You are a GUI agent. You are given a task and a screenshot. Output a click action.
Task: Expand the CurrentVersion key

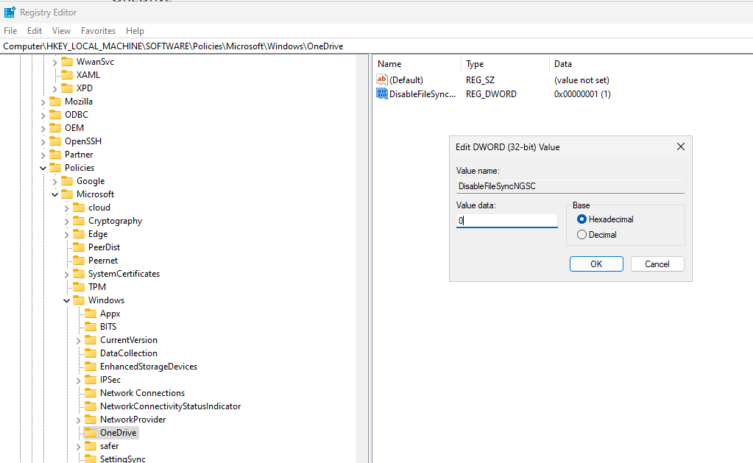click(78, 341)
